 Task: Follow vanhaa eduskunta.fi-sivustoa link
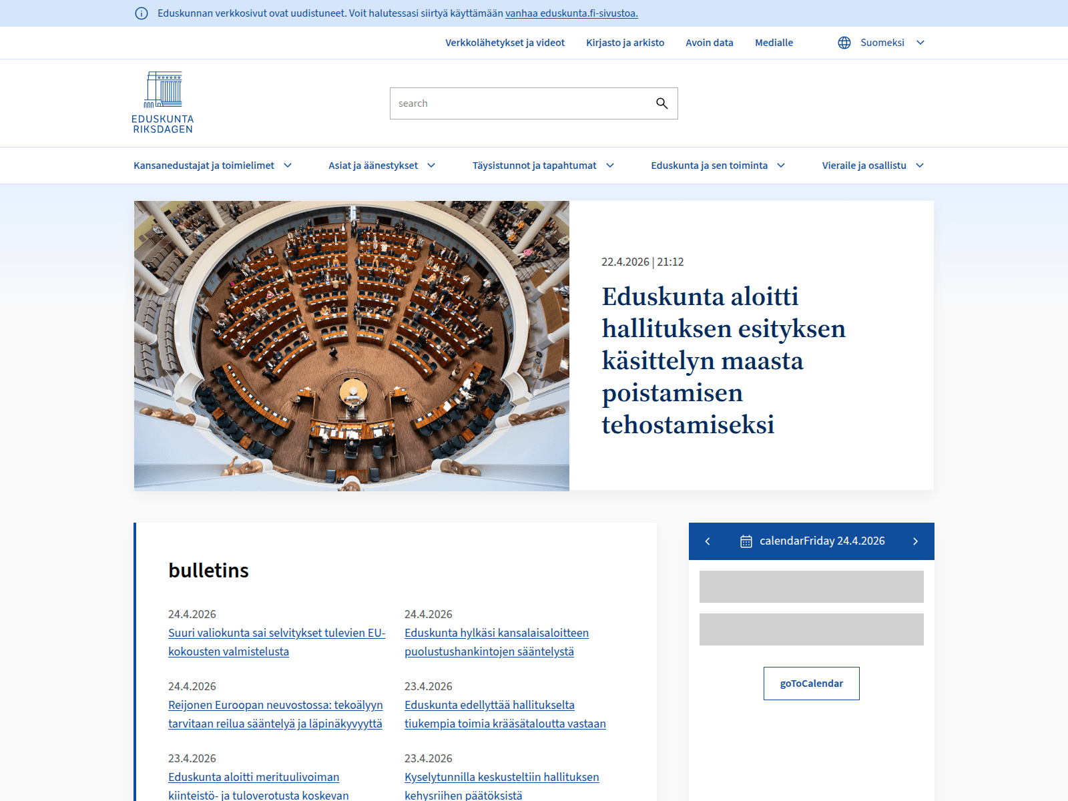click(x=571, y=13)
